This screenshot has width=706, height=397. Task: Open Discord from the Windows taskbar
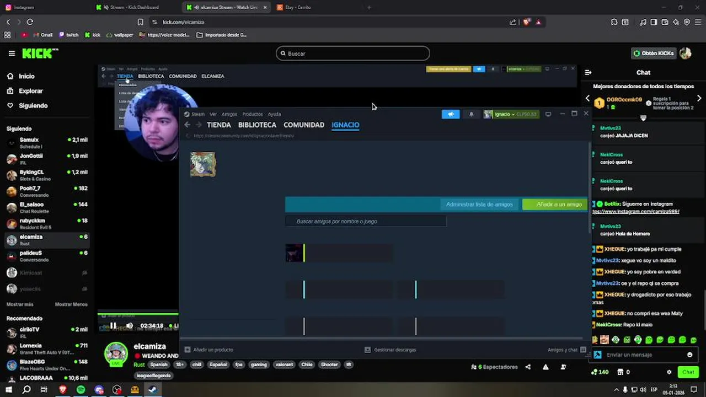coord(99,390)
